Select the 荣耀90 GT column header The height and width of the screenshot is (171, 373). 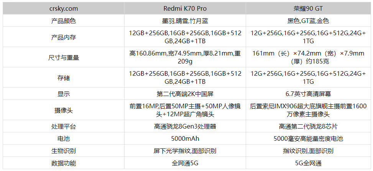tap(308, 8)
